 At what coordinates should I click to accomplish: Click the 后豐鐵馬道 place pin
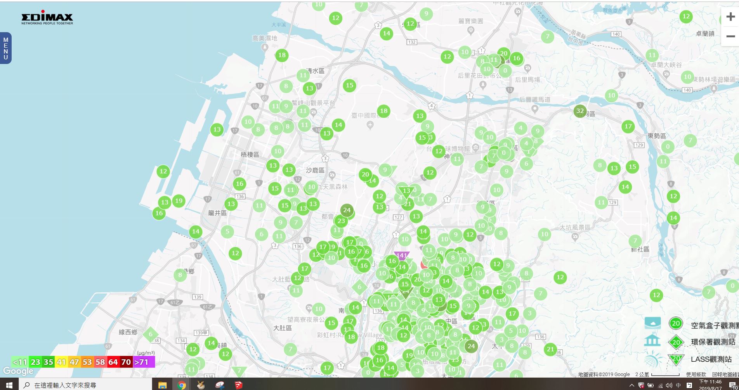534,109
